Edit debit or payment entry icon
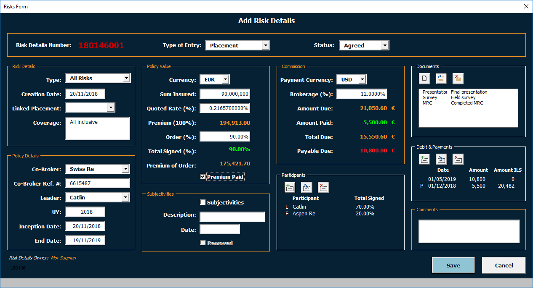 441,159
